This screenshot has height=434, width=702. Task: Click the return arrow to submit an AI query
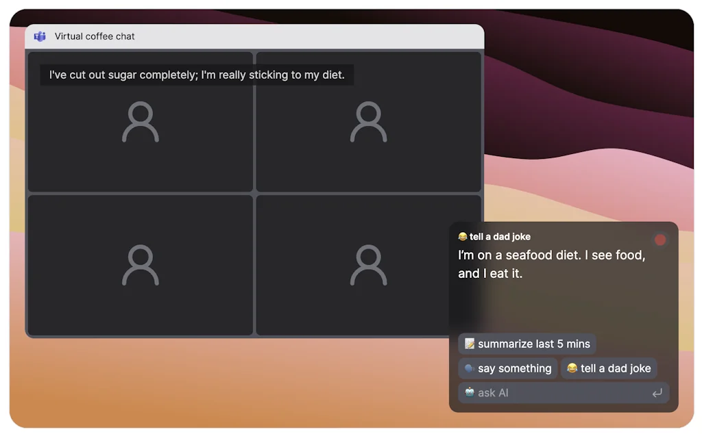[656, 393]
